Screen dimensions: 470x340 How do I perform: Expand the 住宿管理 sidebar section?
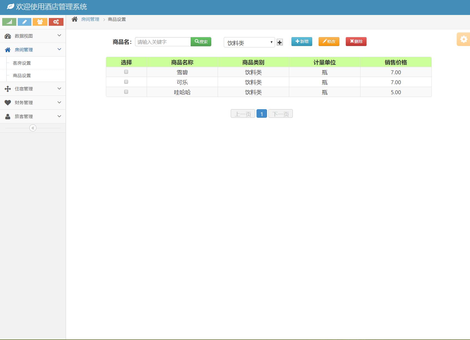[x=33, y=89]
